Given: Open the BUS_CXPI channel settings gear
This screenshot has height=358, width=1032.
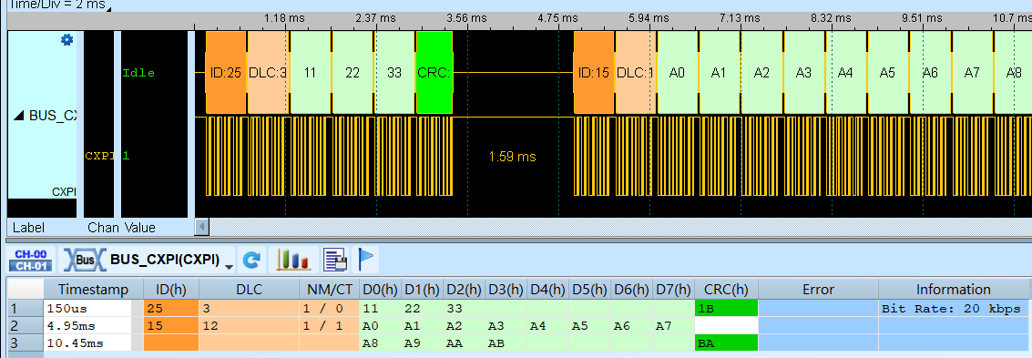Looking at the screenshot, I should pyautogui.click(x=66, y=40).
